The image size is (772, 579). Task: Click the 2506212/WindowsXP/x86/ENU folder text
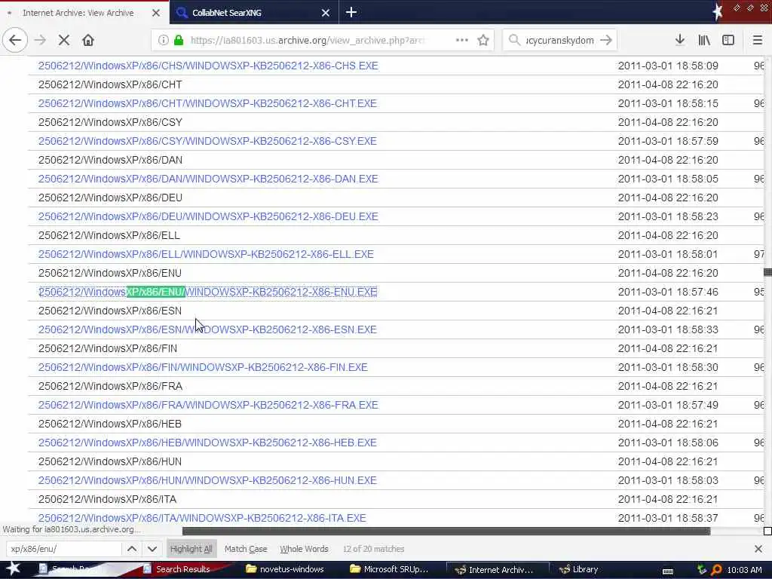110,273
